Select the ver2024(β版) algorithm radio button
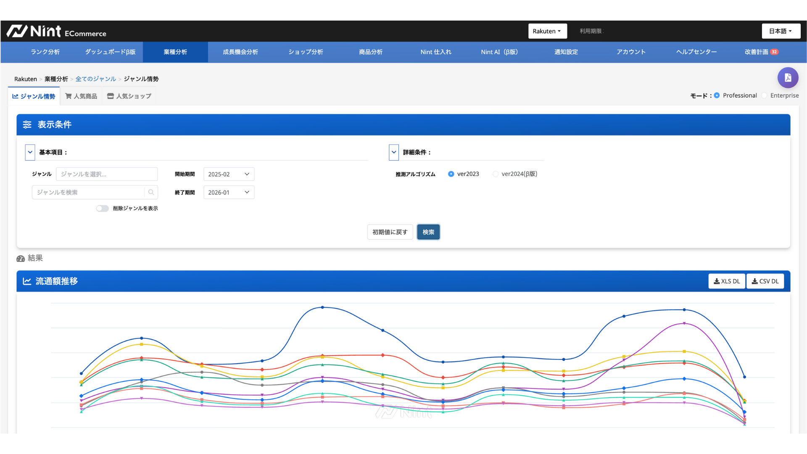The width and height of the screenshot is (807, 454). click(495, 174)
